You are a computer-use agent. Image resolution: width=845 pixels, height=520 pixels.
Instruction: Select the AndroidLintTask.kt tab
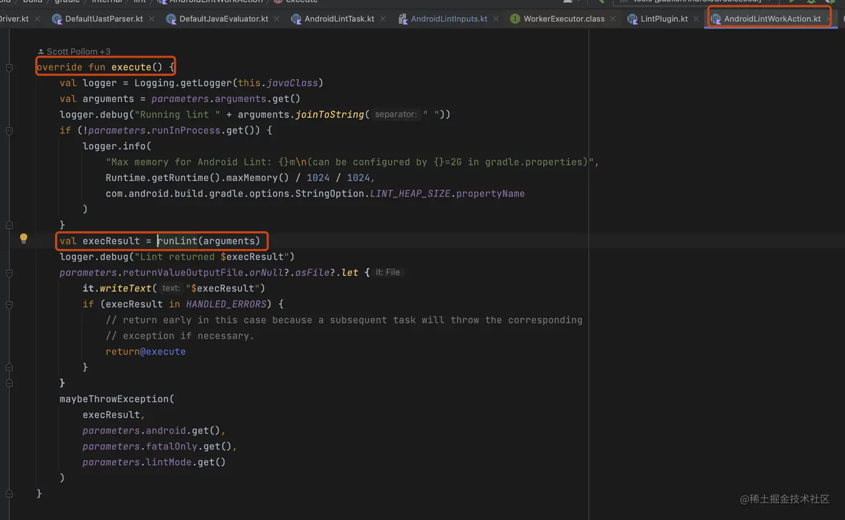tap(339, 19)
